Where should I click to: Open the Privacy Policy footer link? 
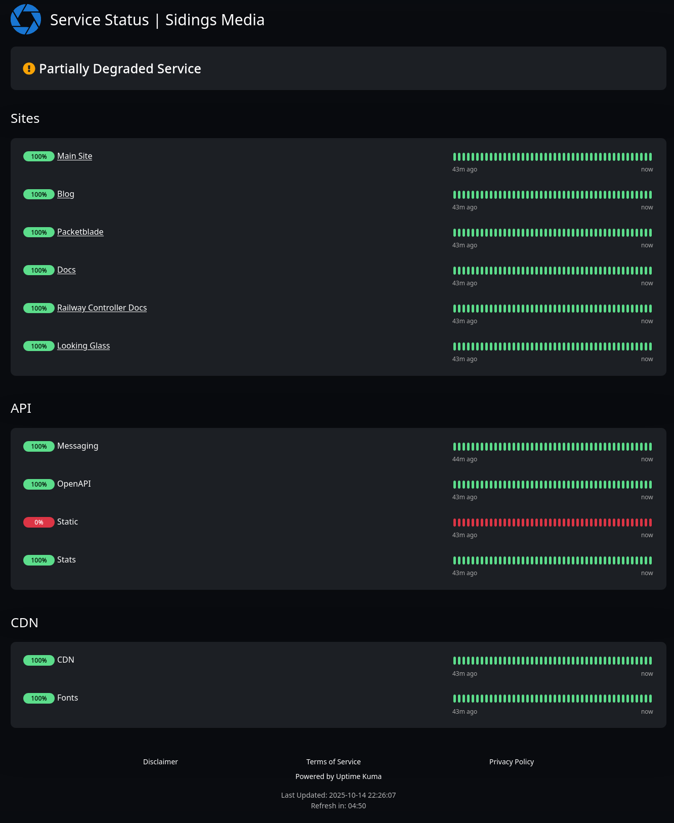coord(511,762)
